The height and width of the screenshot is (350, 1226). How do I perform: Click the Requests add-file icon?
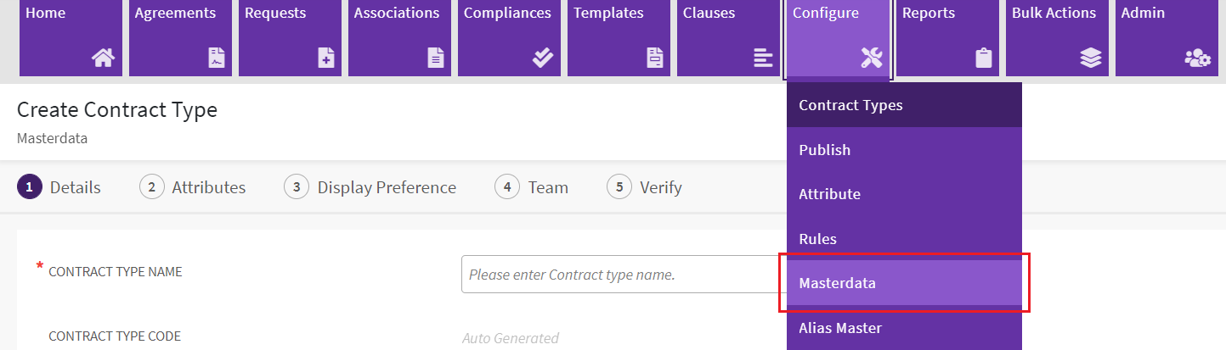pos(326,58)
